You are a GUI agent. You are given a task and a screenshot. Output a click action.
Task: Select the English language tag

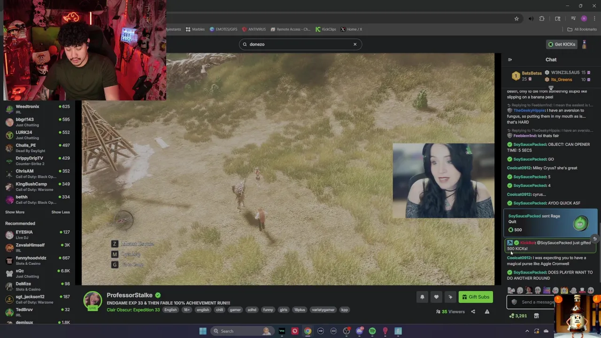point(170,310)
